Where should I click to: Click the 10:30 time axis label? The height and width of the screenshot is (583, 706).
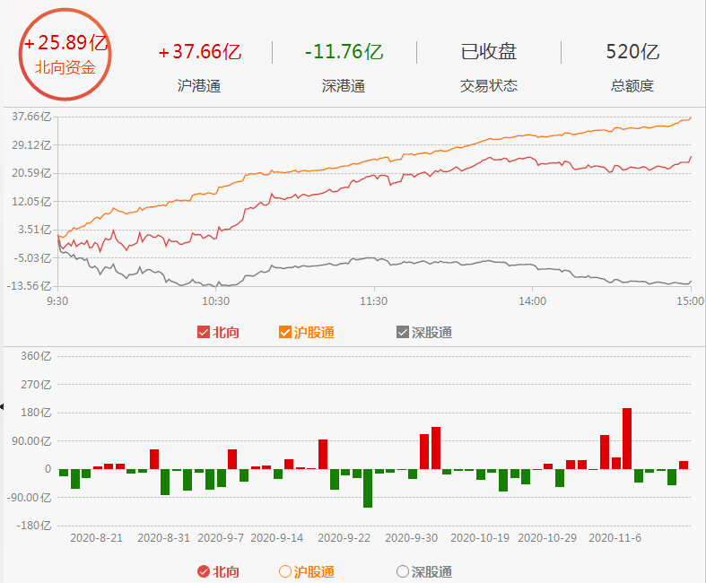[x=215, y=300]
